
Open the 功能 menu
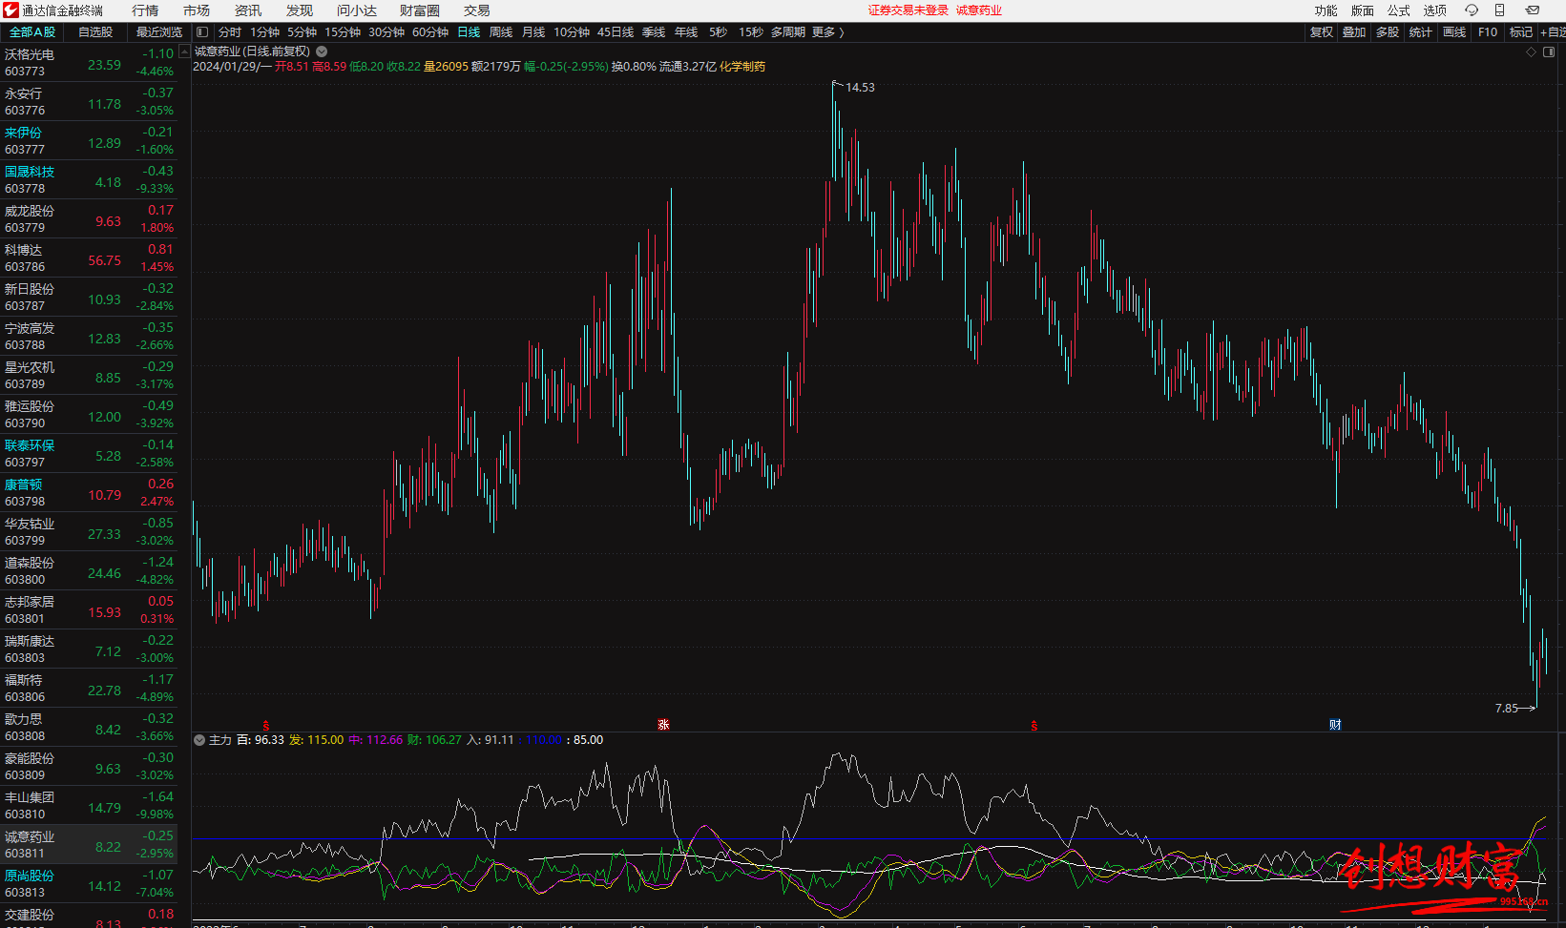[1326, 10]
